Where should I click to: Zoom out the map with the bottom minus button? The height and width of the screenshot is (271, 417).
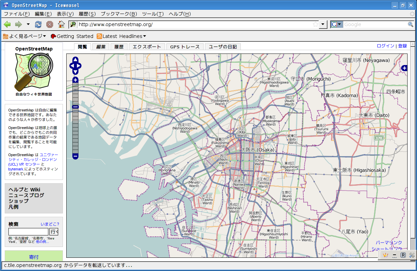75,157
